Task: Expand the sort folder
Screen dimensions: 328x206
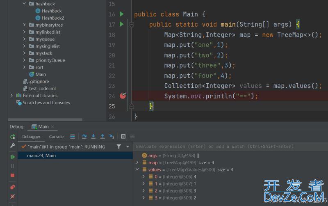Action: pyautogui.click(x=24, y=67)
